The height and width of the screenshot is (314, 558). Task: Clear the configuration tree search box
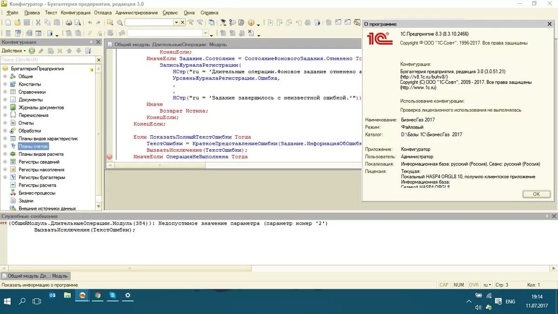99,60
